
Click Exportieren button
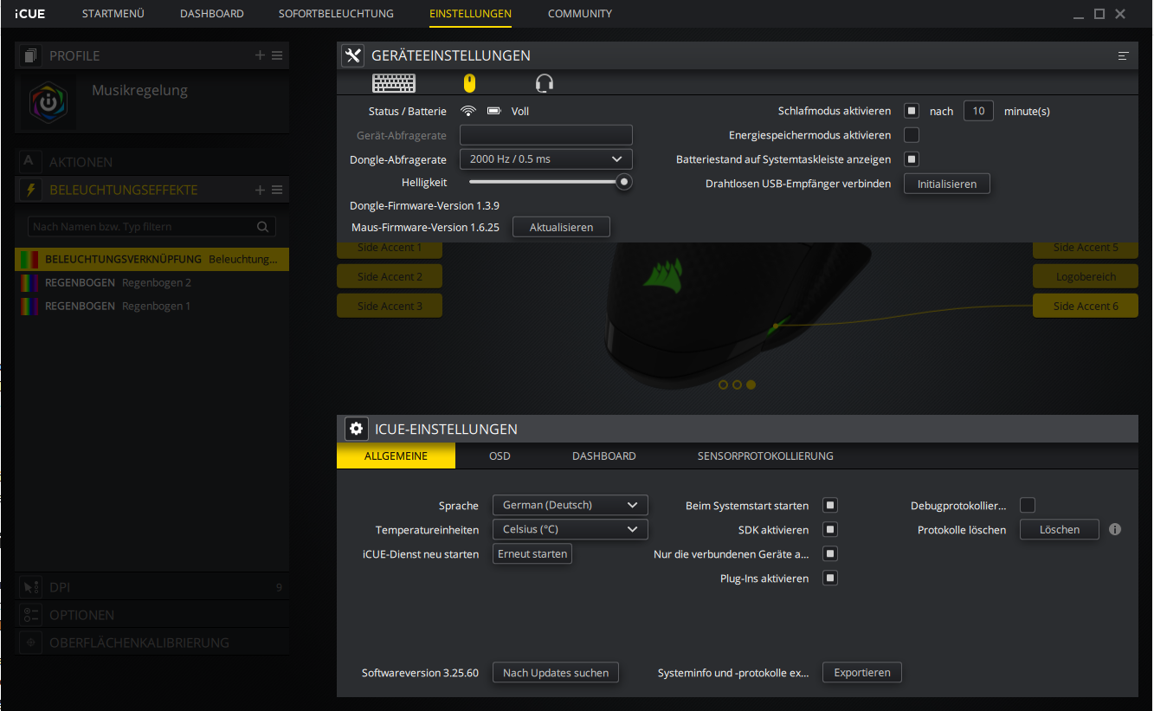pos(862,672)
